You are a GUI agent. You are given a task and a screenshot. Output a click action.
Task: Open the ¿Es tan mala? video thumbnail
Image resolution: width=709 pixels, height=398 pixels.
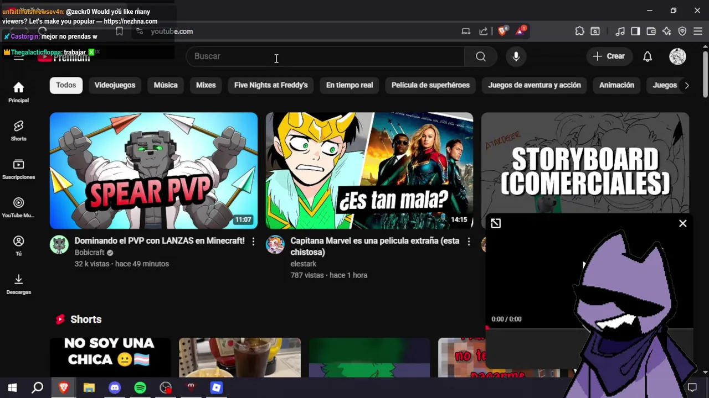point(369,171)
